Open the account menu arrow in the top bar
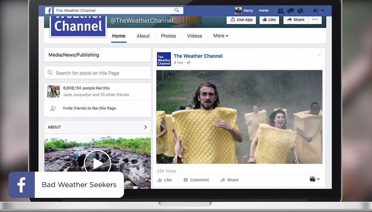Screen dimensions: 372x212 (323, 11)
